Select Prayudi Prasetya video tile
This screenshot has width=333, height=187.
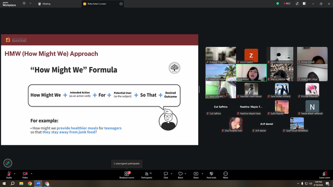(x=221, y=56)
